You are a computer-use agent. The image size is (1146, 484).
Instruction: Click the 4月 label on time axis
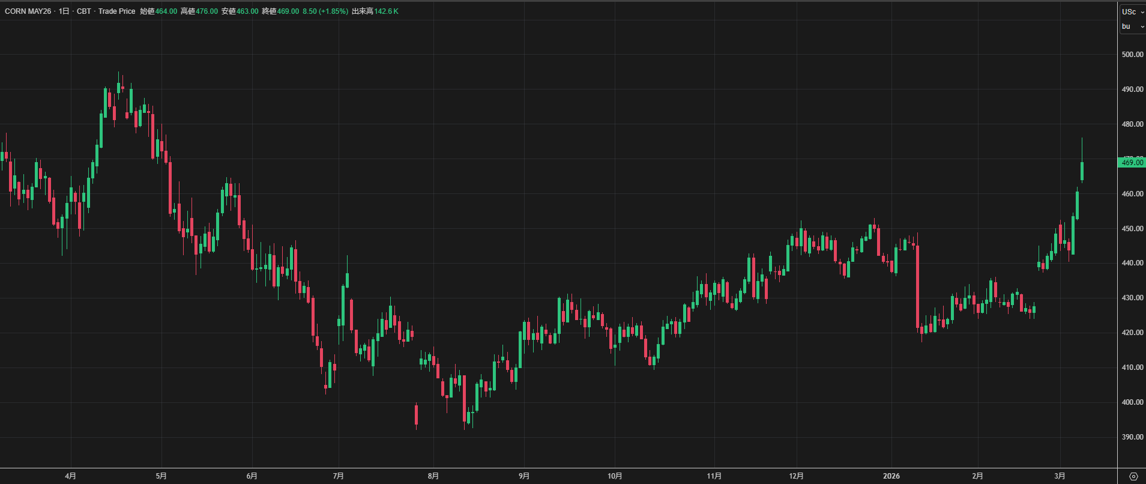coord(70,476)
